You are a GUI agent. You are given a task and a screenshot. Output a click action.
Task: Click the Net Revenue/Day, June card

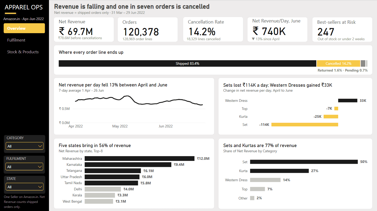point(277,30)
